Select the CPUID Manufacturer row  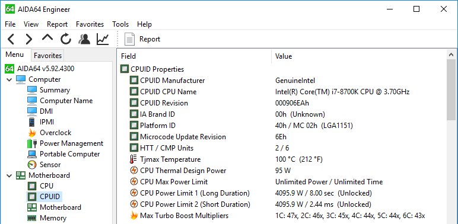(282, 81)
